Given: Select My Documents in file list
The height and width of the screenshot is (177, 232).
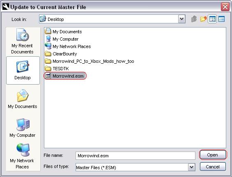Looking at the screenshot, I should point(63,32).
